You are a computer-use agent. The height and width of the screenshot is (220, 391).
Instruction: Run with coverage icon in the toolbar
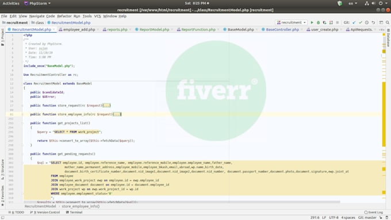[324, 22]
